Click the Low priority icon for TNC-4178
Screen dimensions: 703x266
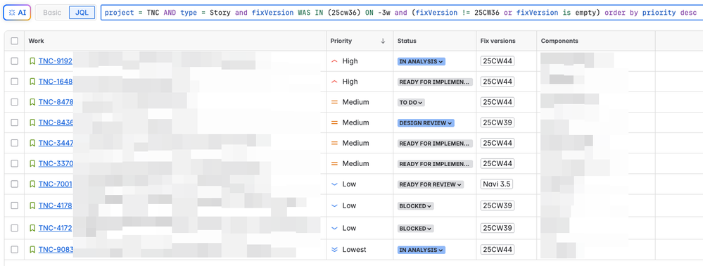coord(334,205)
